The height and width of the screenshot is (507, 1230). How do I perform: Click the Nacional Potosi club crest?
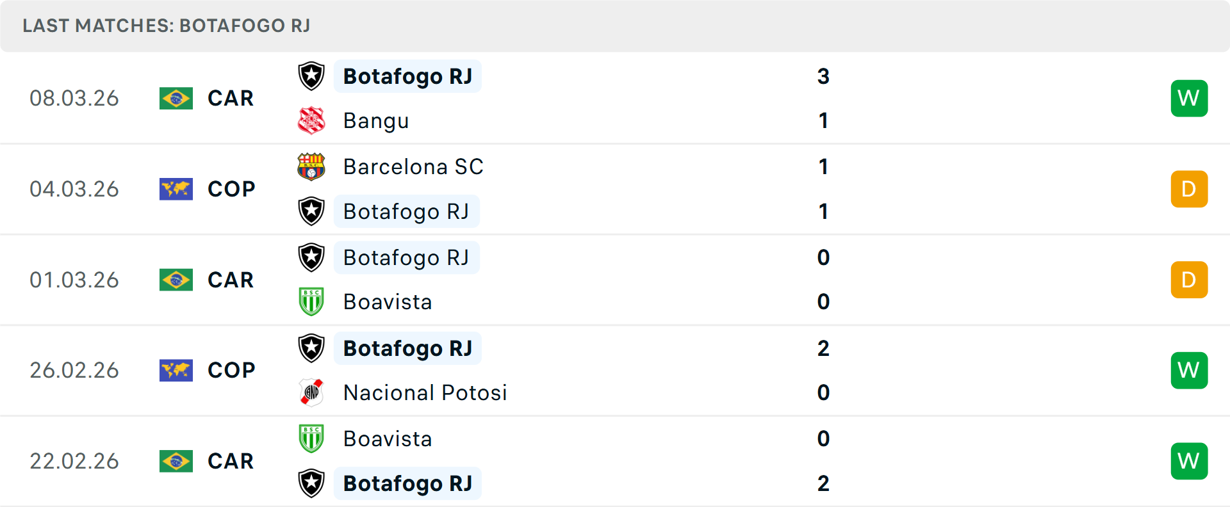(x=311, y=392)
